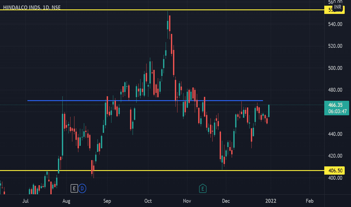Viewport: 351px width, 207px height.
Task: Click the green earnings E marker near November
Action: (203, 189)
